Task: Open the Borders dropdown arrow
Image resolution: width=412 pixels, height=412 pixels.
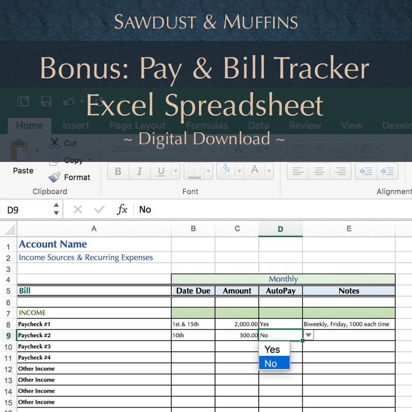Action: pos(208,171)
